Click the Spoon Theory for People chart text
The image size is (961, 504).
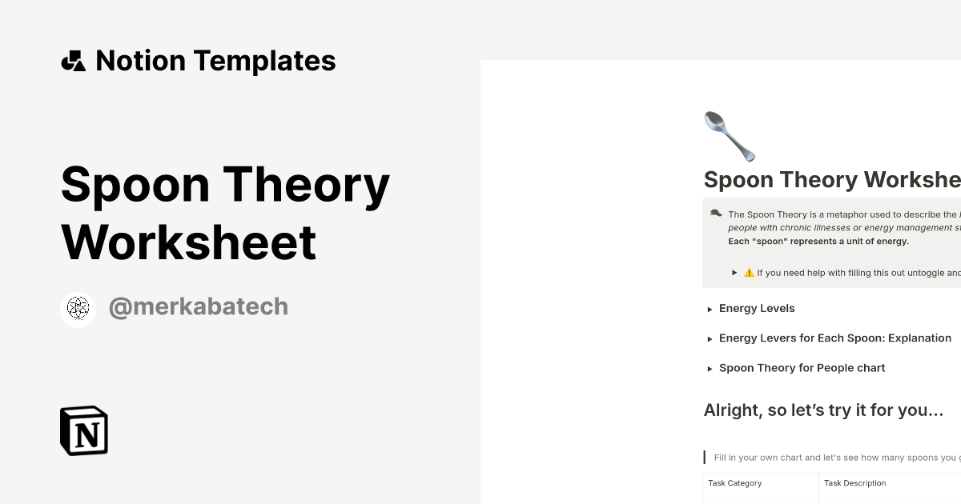point(802,368)
